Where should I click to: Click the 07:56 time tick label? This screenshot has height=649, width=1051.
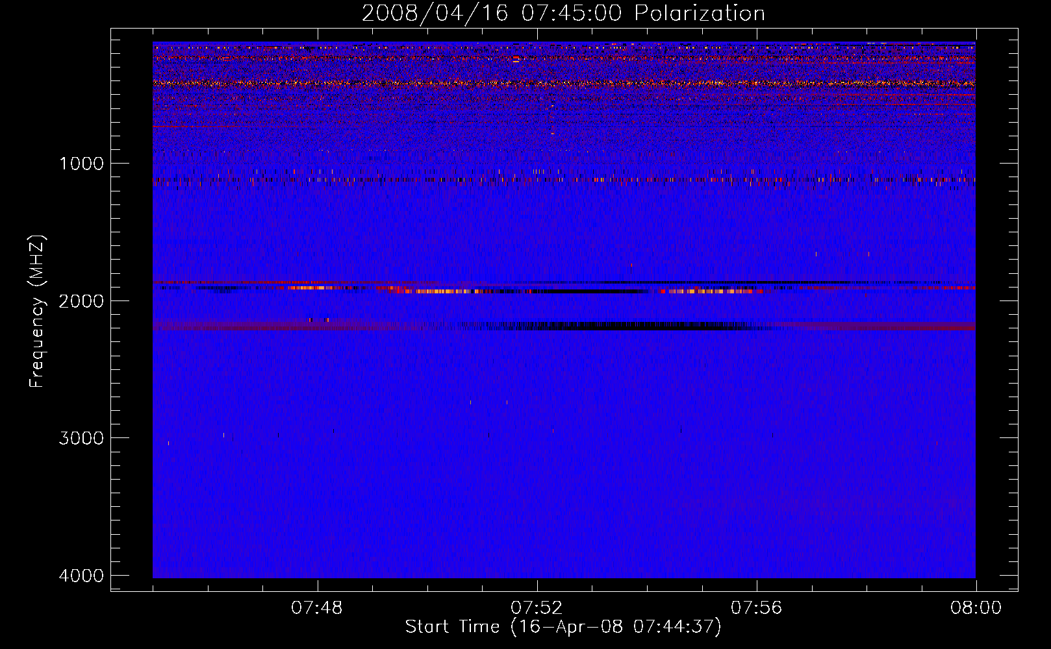click(x=757, y=608)
